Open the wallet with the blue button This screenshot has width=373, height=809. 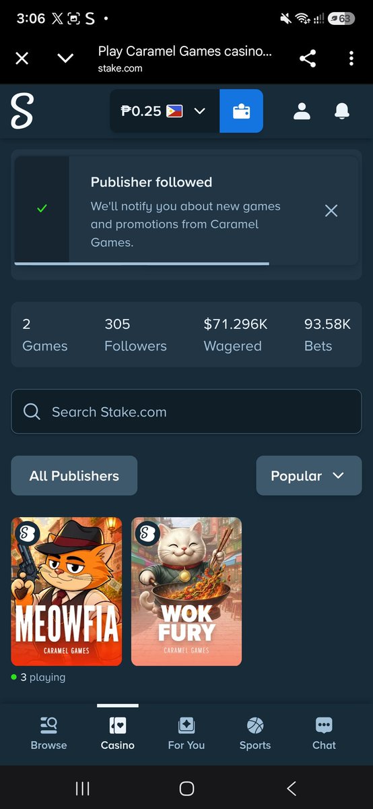[x=241, y=111]
